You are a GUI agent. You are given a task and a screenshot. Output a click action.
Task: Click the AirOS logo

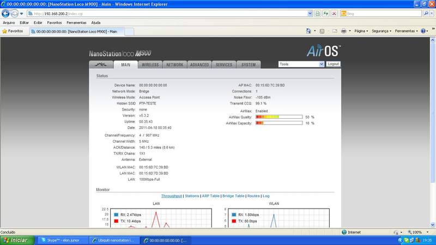[x=323, y=51]
